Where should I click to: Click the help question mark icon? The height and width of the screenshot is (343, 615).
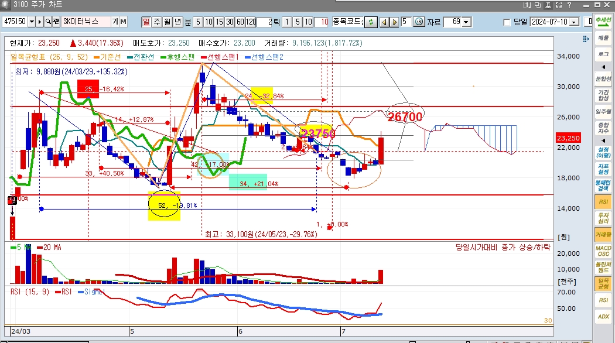point(569,5)
